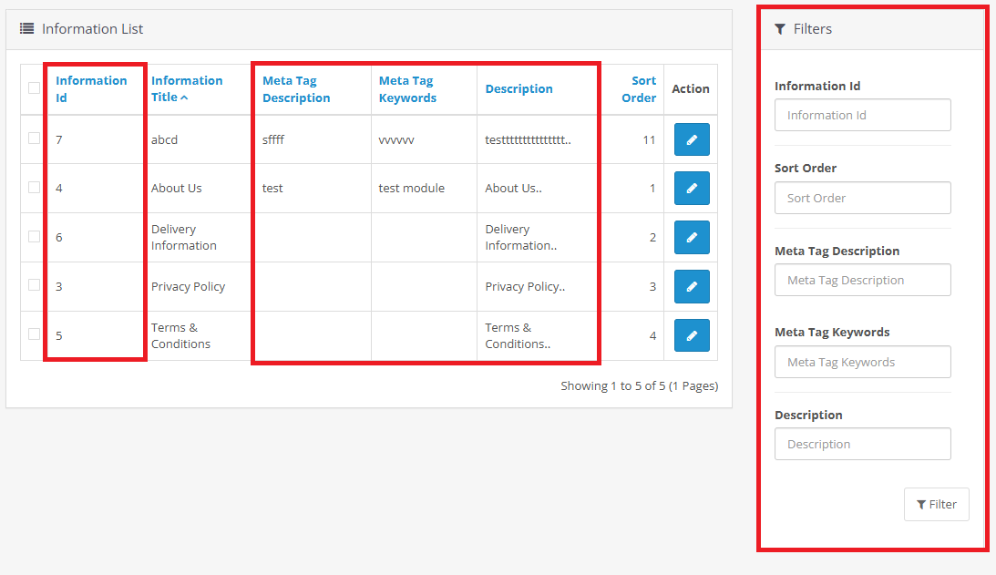Click the Description filter text box
This screenshot has height=575, width=996.
click(x=862, y=444)
